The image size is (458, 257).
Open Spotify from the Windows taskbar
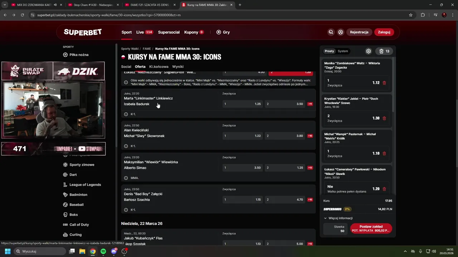point(103,251)
